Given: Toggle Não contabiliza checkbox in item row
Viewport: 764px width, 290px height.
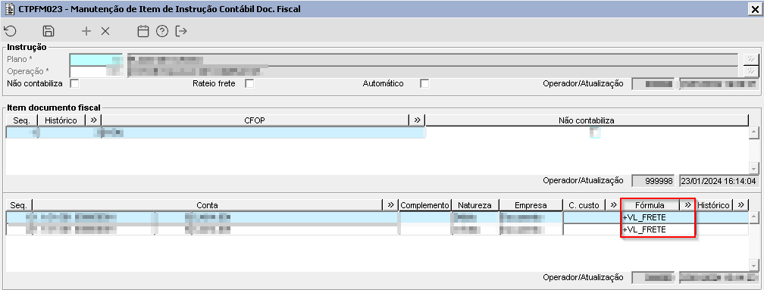Looking at the screenshot, I should point(594,133).
